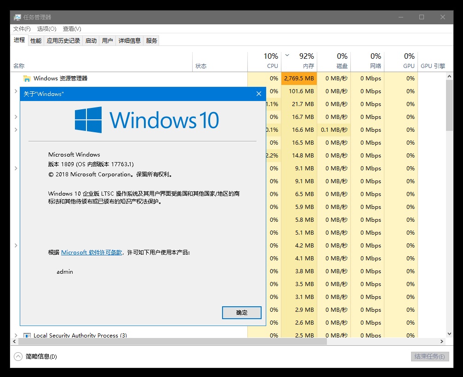
Task: Open the 选项(O) menu
Action: [46, 29]
